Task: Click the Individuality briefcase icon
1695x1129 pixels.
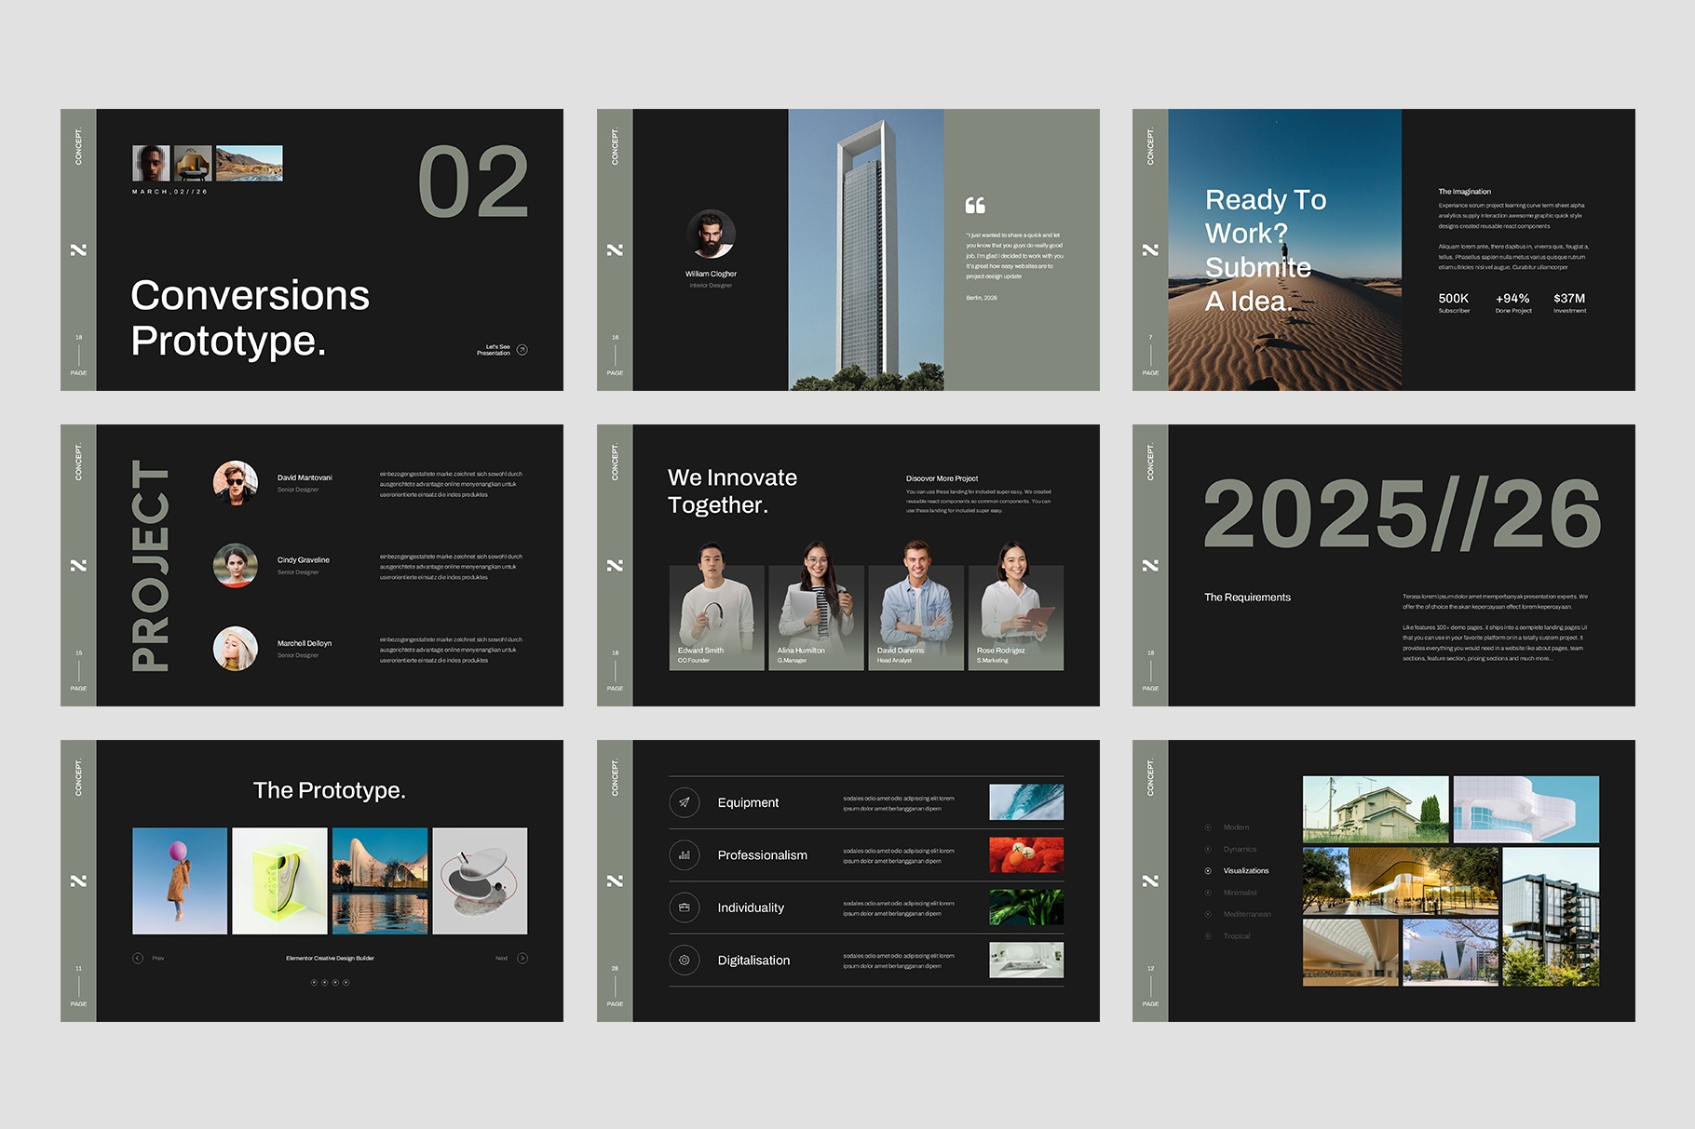Action: tap(684, 907)
